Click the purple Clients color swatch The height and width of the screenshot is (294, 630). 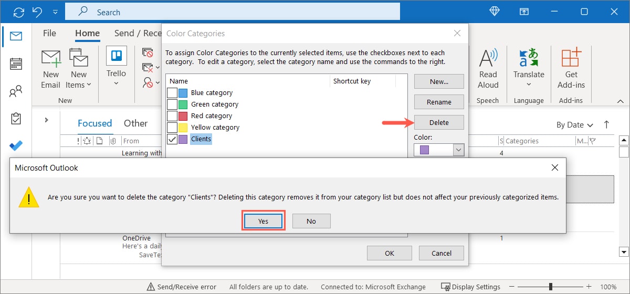pyautogui.click(x=183, y=139)
